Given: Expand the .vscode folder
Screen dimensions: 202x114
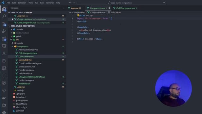Looking at the screenshot, I should [37, 29].
